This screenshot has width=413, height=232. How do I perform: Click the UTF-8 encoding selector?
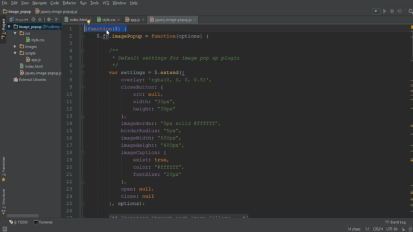pyautogui.click(x=392, y=229)
